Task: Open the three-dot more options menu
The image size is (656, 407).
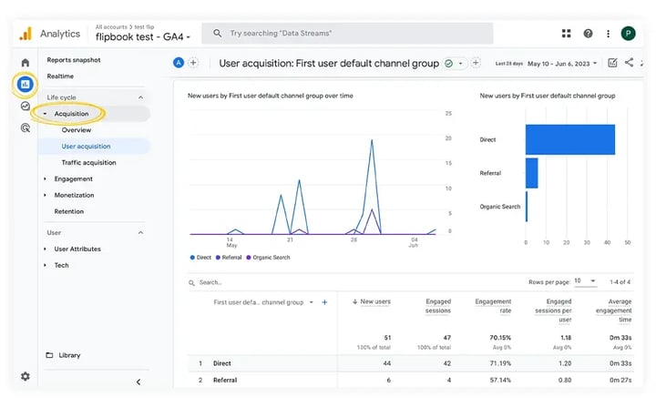Action: click(608, 34)
